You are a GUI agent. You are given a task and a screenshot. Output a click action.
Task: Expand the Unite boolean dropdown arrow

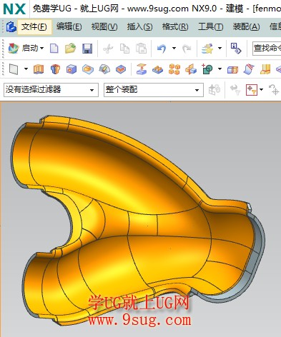(220, 69)
